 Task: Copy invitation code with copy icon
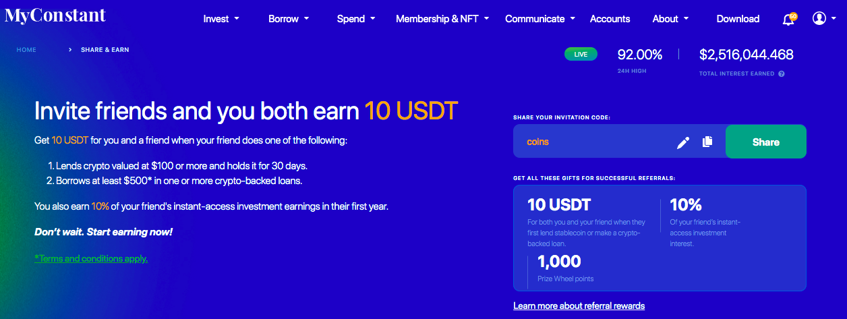click(x=707, y=142)
